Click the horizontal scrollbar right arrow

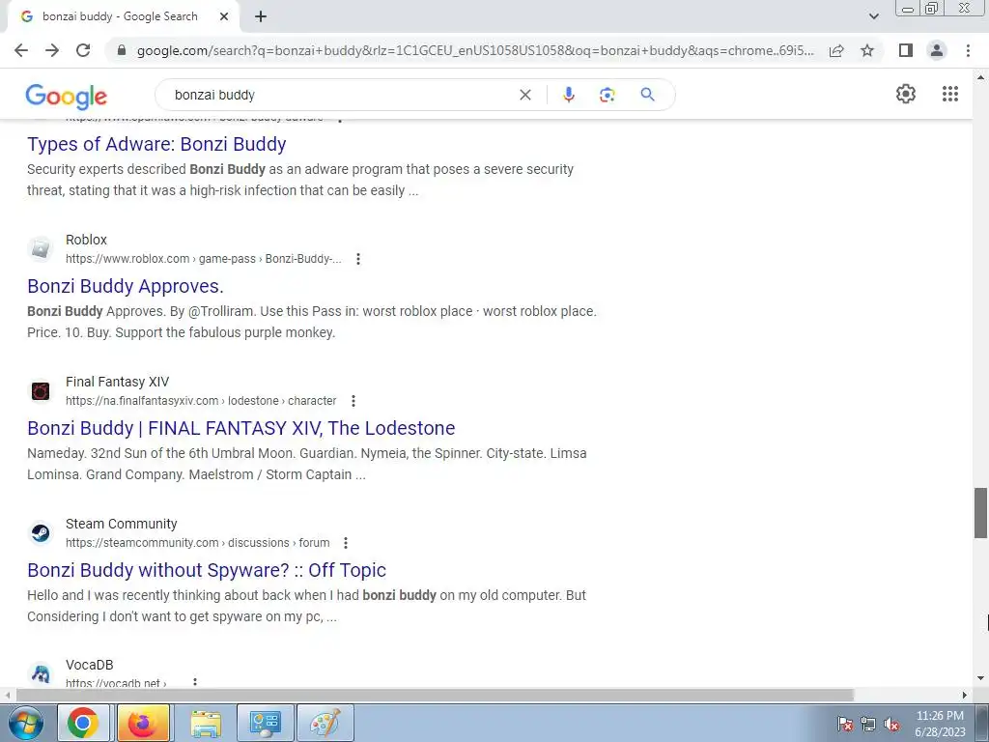[965, 695]
